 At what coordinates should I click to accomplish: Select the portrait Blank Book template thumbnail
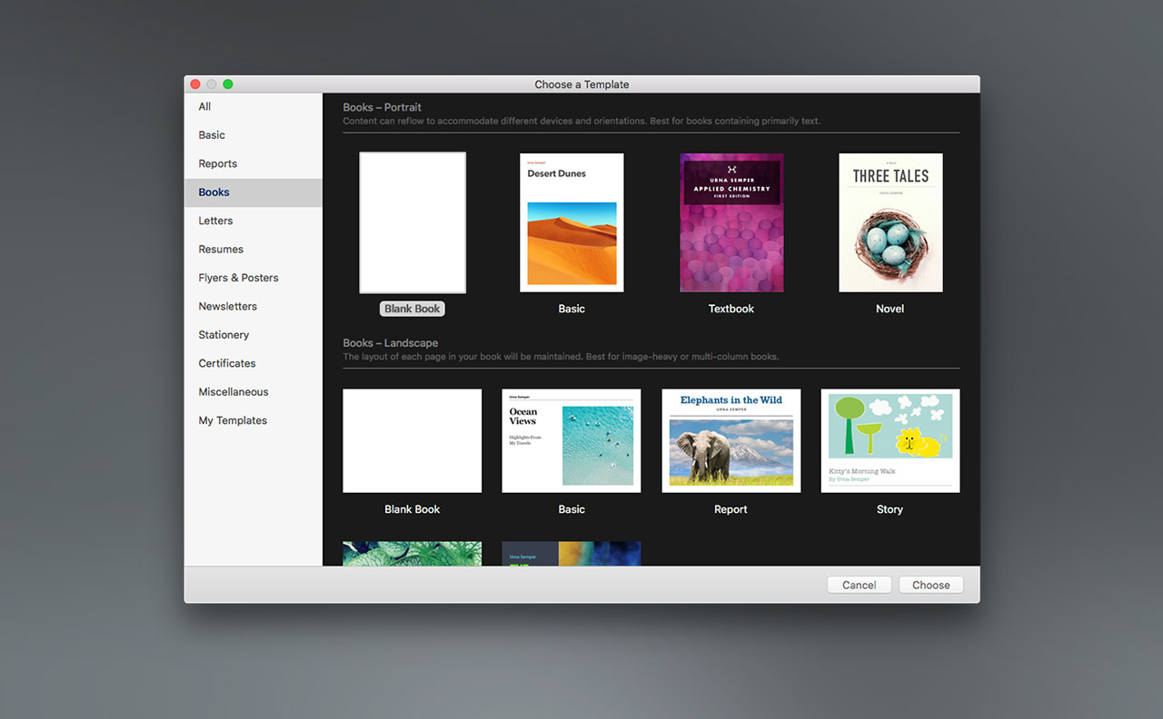click(413, 222)
